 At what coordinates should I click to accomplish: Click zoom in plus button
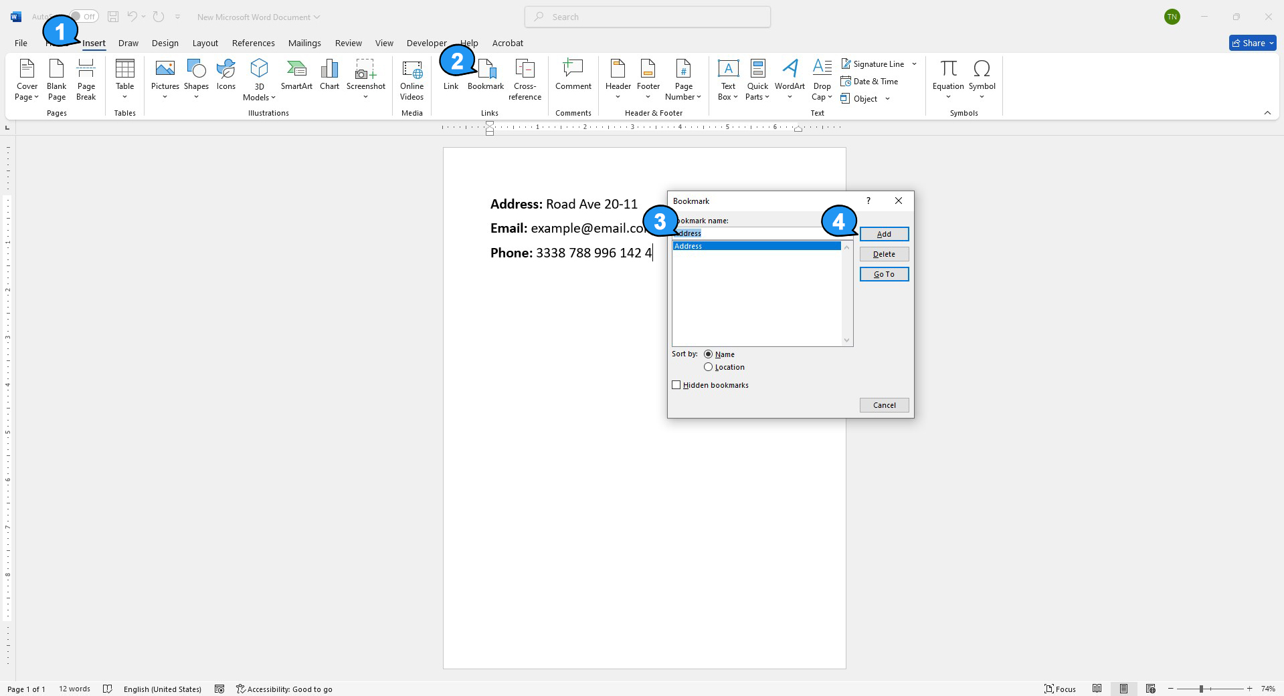pos(1249,689)
